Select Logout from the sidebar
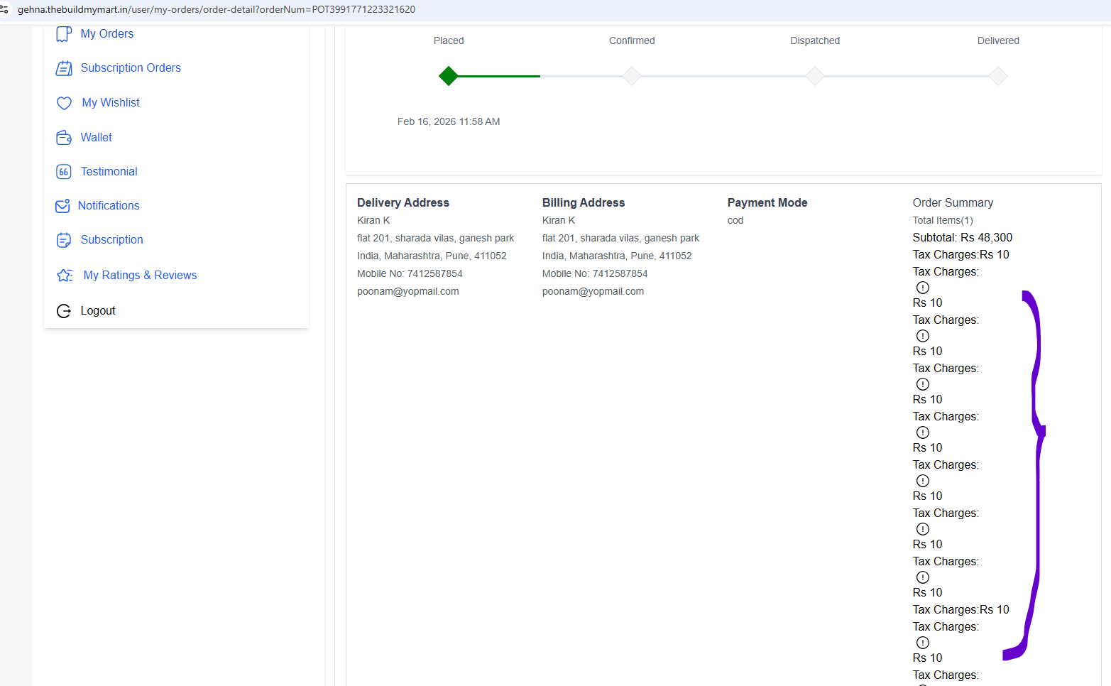The width and height of the screenshot is (1111, 686). [98, 311]
